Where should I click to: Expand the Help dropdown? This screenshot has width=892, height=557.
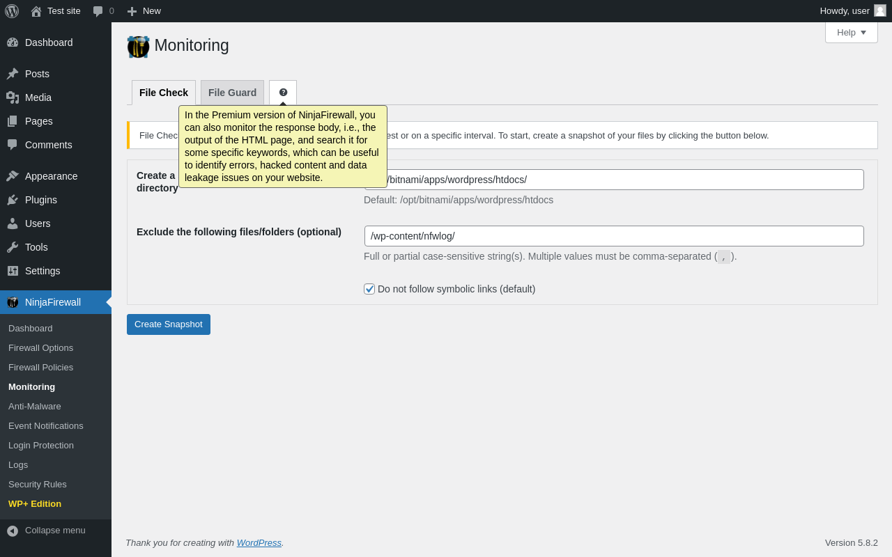851,32
